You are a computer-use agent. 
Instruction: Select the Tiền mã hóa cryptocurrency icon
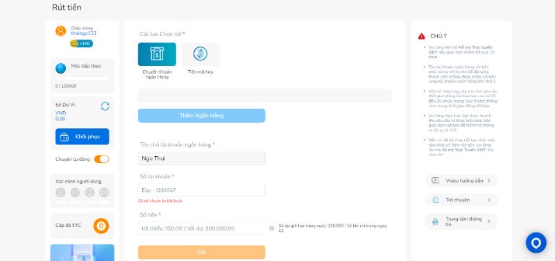tap(200, 54)
